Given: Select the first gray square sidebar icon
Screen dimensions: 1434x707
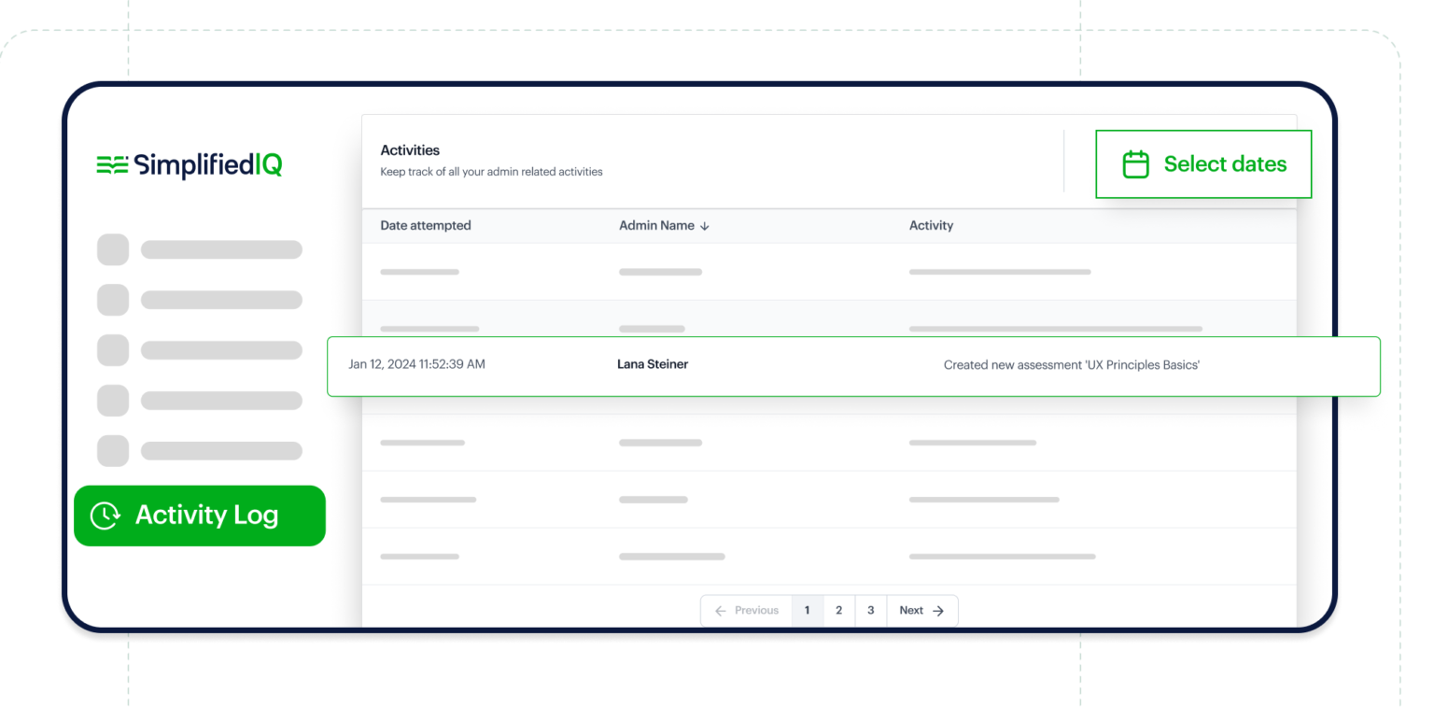Looking at the screenshot, I should tap(113, 249).
